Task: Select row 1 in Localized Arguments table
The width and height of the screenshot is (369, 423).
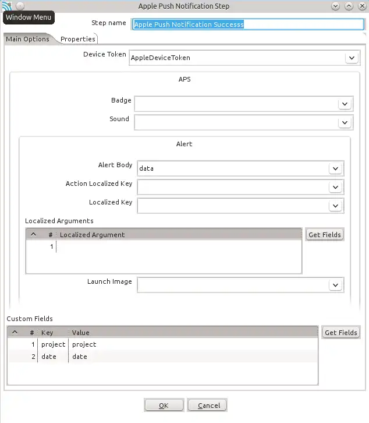Action: 164,246
